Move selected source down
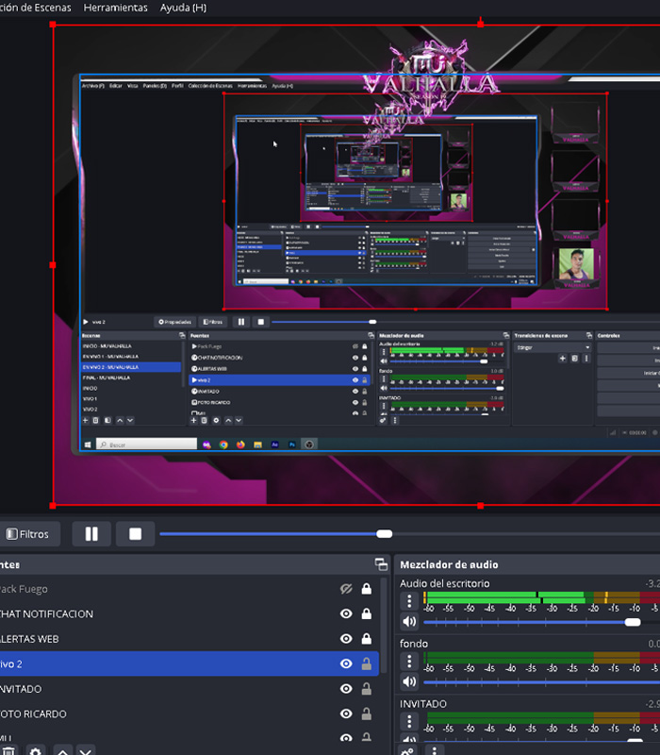Screen dimensions: 660x755 [x=86, y=751]
